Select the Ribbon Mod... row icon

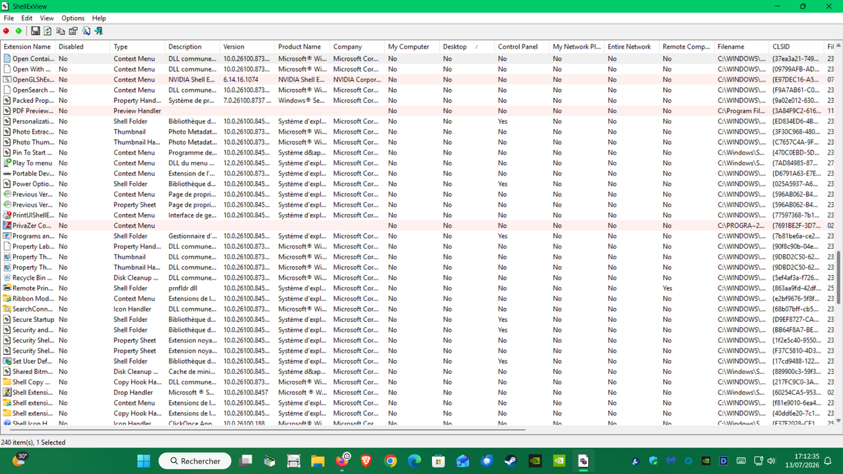pyautogui.click(x=7, y=298)
